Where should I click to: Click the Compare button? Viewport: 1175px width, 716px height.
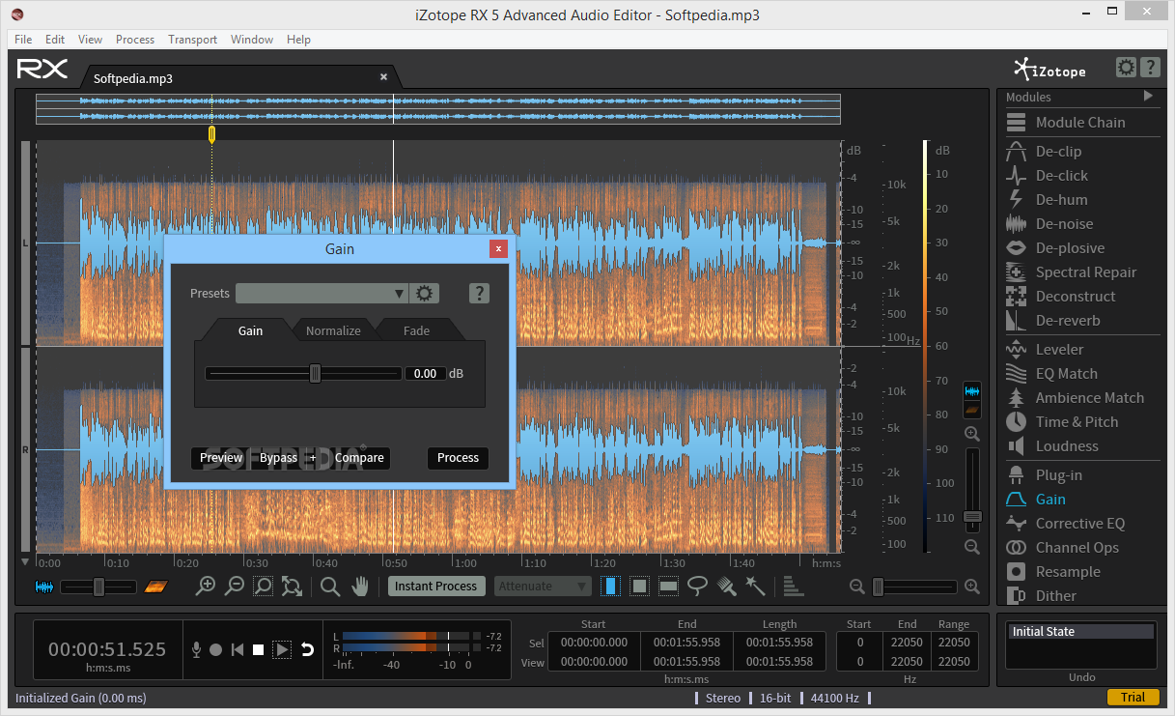pos(359,458)
